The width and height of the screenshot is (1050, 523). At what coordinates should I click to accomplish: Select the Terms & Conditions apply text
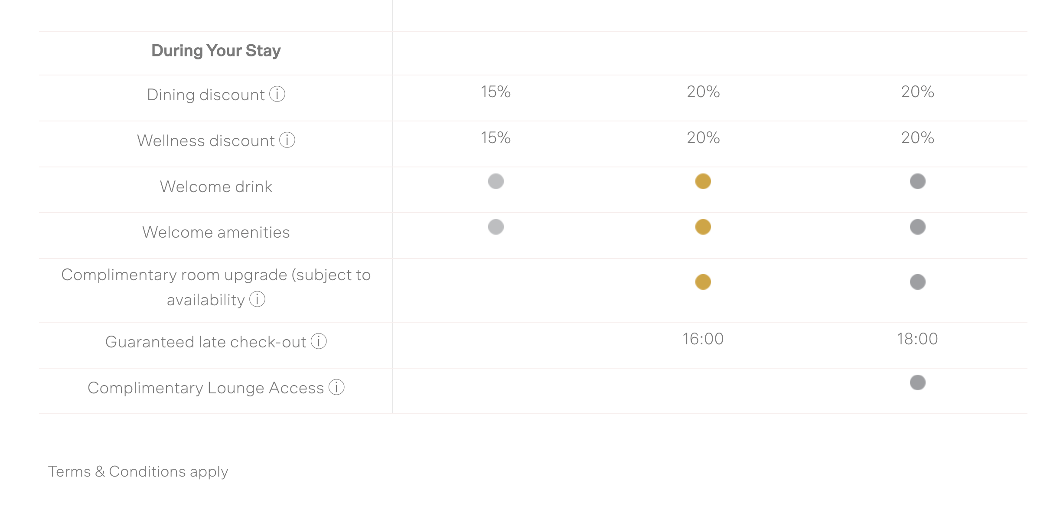point(138,471)
